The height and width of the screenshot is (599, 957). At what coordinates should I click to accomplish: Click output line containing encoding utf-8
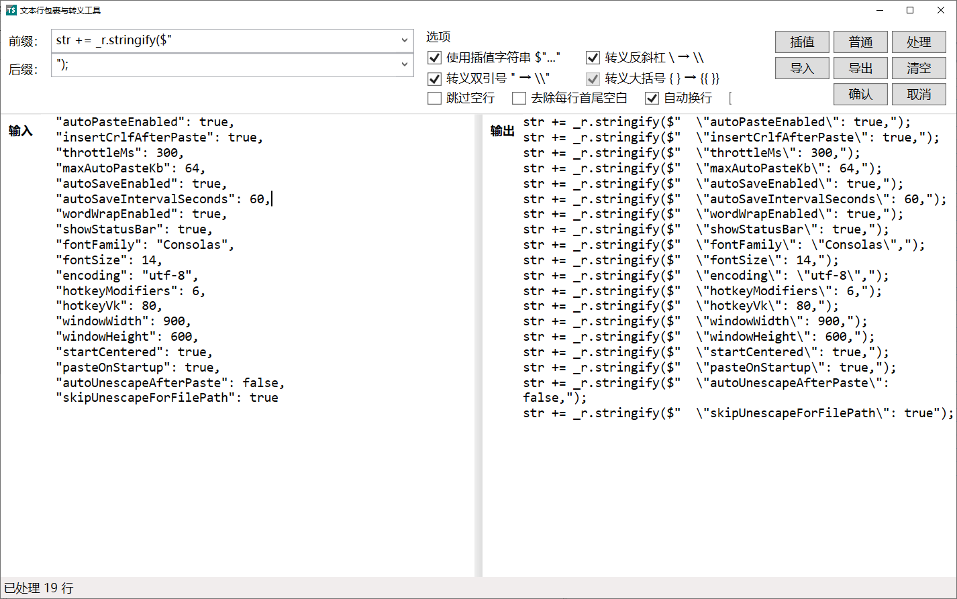click(x=706, y=276)
